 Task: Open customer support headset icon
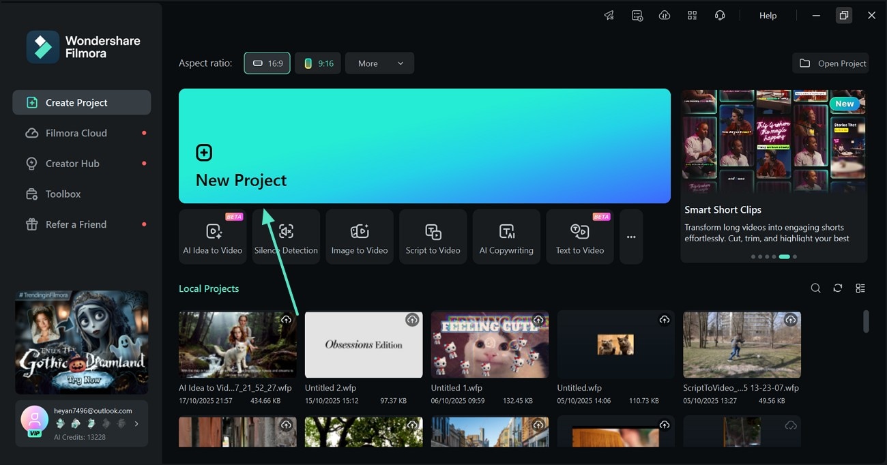[x=720, y=15]
